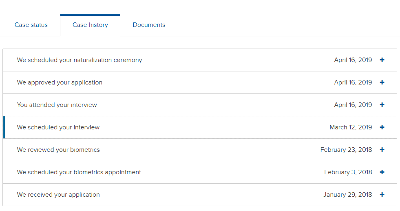
Task: Open "We reviewed your biometrics" entry
Action: coord(200,150)
